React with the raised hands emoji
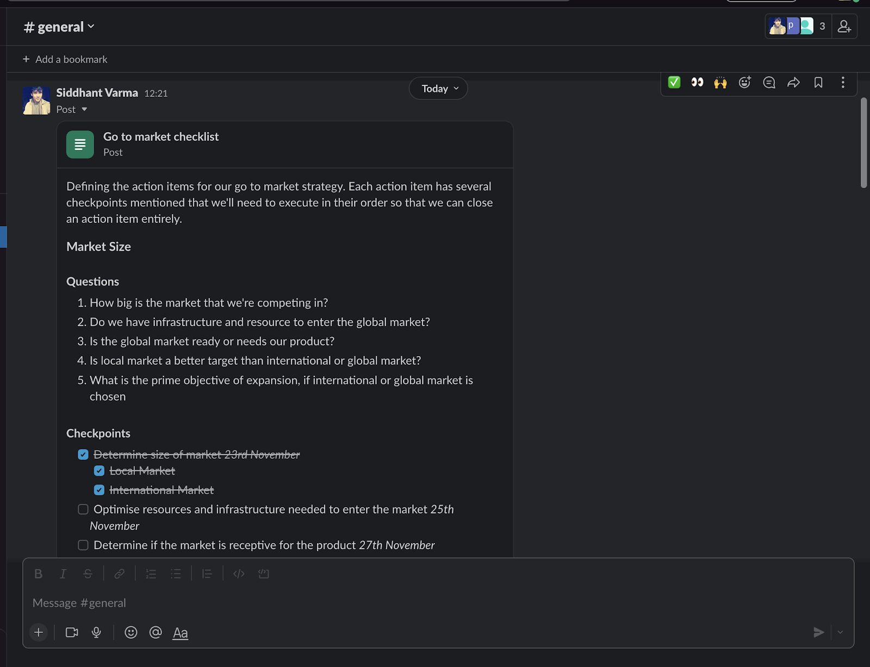The height and width of the screenshot is (667, 870). 720,83
